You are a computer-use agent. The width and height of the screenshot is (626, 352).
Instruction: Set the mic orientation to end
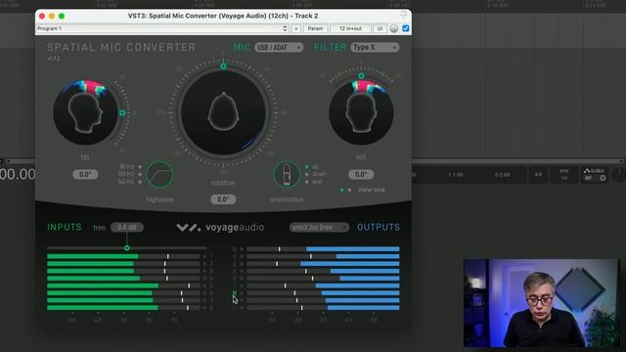coord(306,182)
